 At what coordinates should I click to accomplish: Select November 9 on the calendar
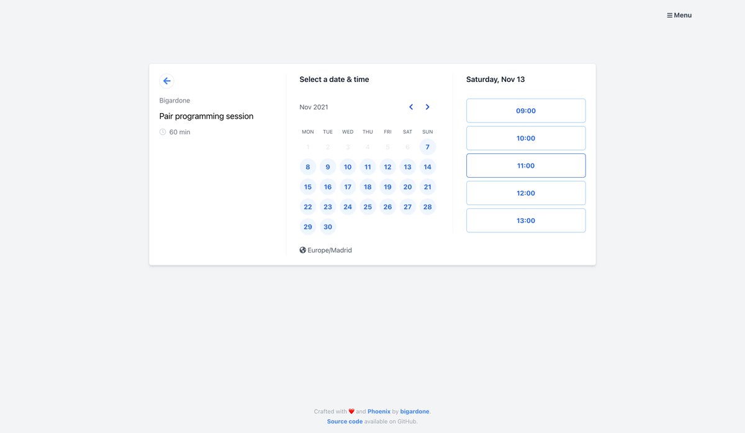tap(328, 167)
